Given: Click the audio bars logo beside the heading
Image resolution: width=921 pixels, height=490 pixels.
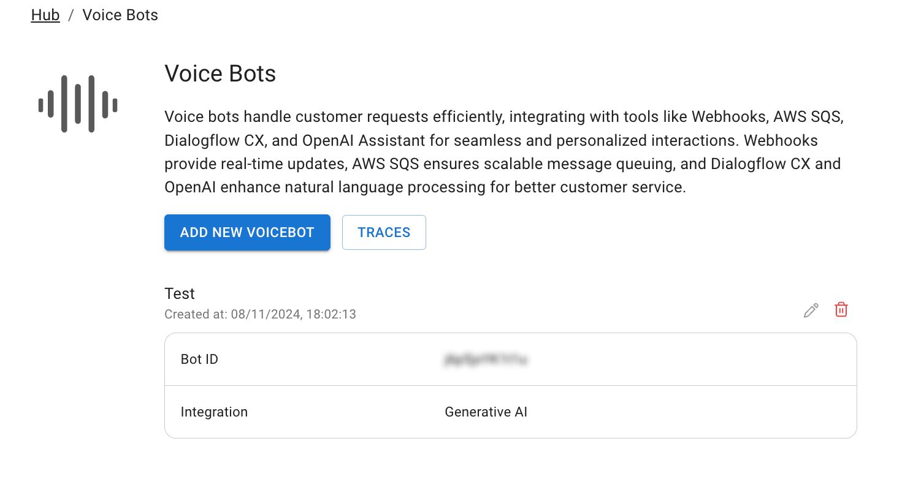Looking at the screenshot, I should pos(78,104).
